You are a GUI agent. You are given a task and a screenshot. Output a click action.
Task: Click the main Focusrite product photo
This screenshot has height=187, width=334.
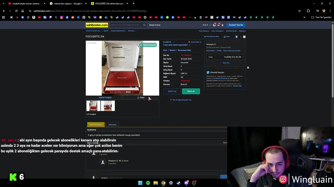point(122,68)
